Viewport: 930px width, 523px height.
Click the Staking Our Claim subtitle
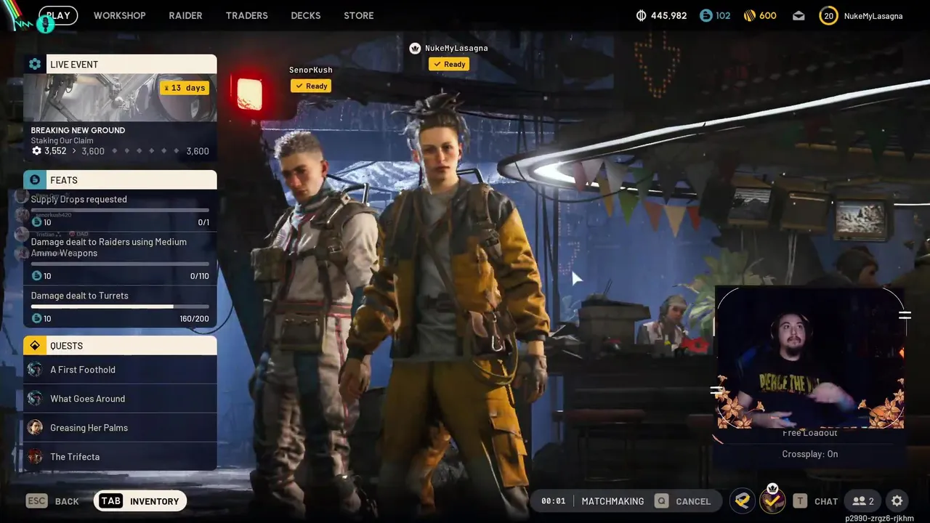coord(62,141)
